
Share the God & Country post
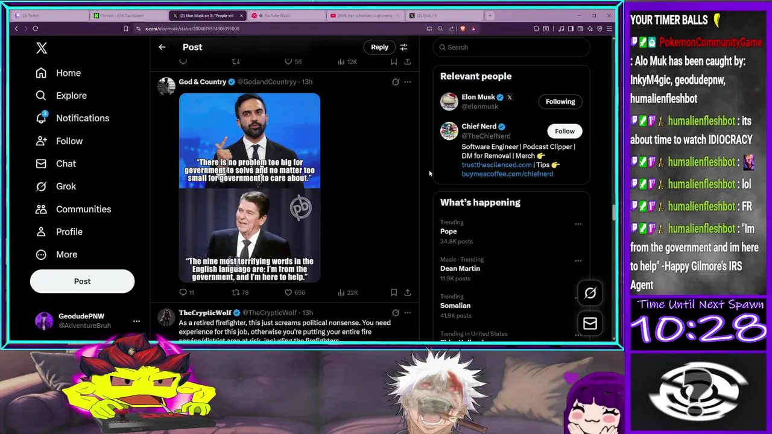408,292
